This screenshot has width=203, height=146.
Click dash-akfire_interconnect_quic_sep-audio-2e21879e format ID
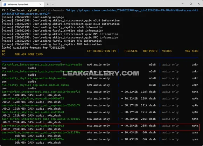point(41,132)
